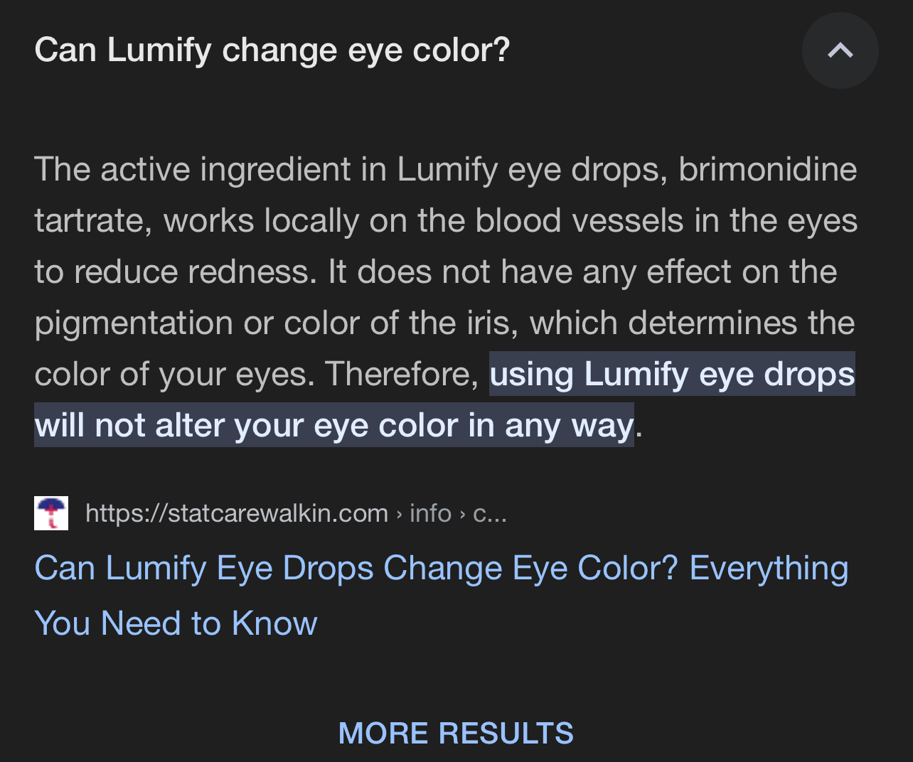This screenshot has height=762, width=913.
Task: Click the sentence starting 'The active ingredient'
Action: pos(446,221)
